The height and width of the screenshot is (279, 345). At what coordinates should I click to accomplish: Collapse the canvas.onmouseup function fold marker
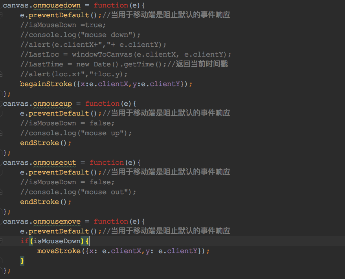click(1, 103)
